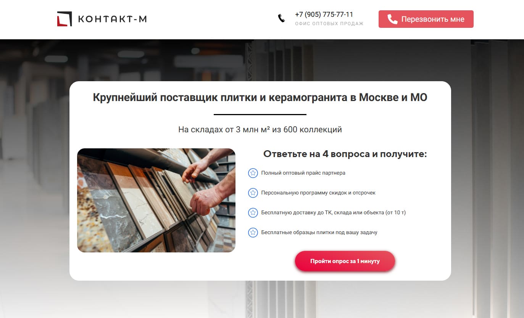Call the +7 (905) 775-77-11 phone number

[x=324, y=14]
